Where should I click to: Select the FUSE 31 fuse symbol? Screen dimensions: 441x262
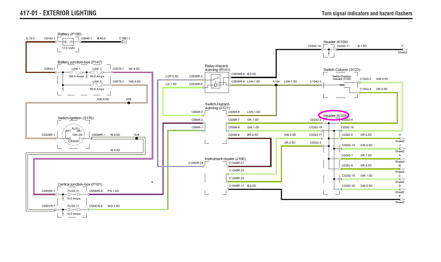(x=73, y=195)
